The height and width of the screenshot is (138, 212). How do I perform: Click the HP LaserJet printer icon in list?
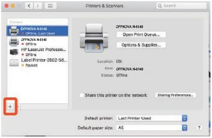coord(14,52)
